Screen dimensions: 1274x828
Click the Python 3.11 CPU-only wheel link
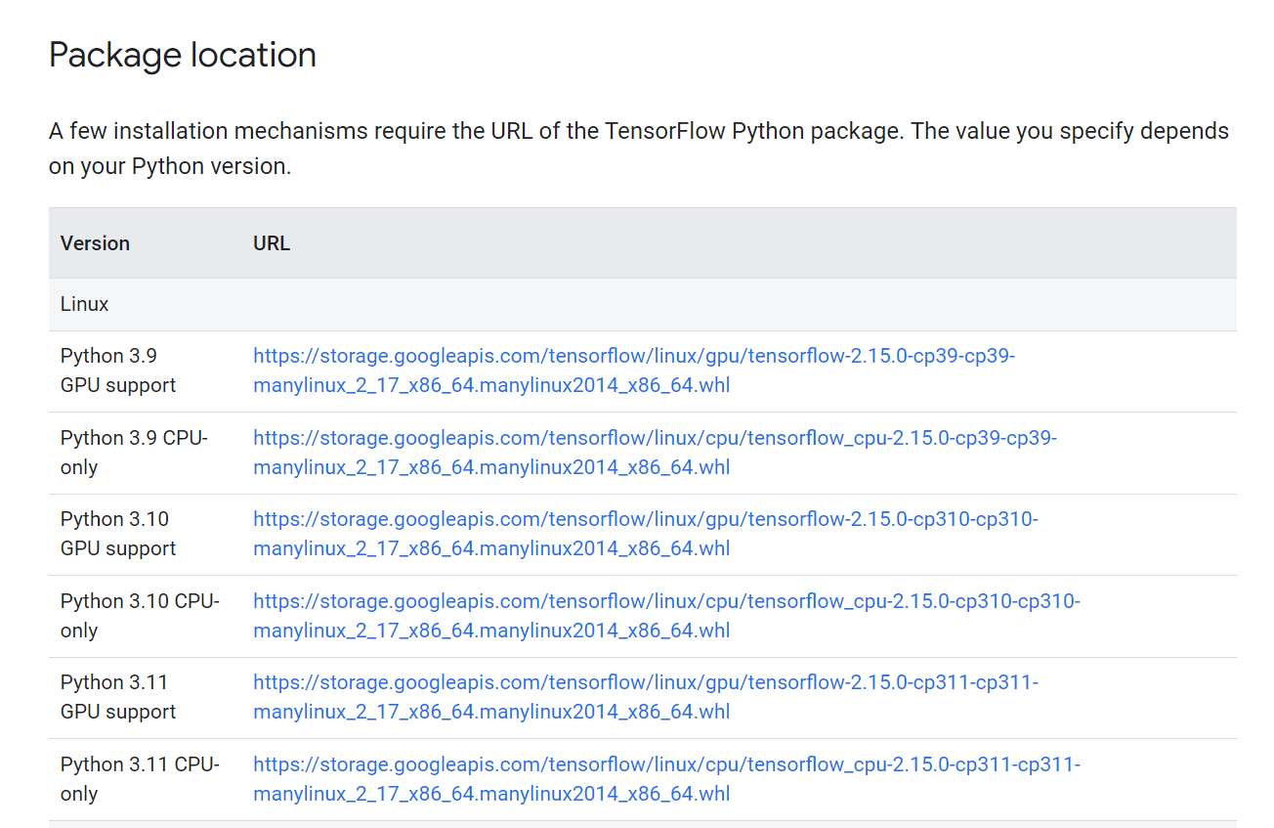pyautogui.click(x=666, y=764)
